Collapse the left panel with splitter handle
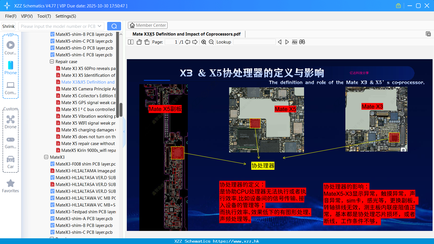434x244 pixels. coord(124,131)
